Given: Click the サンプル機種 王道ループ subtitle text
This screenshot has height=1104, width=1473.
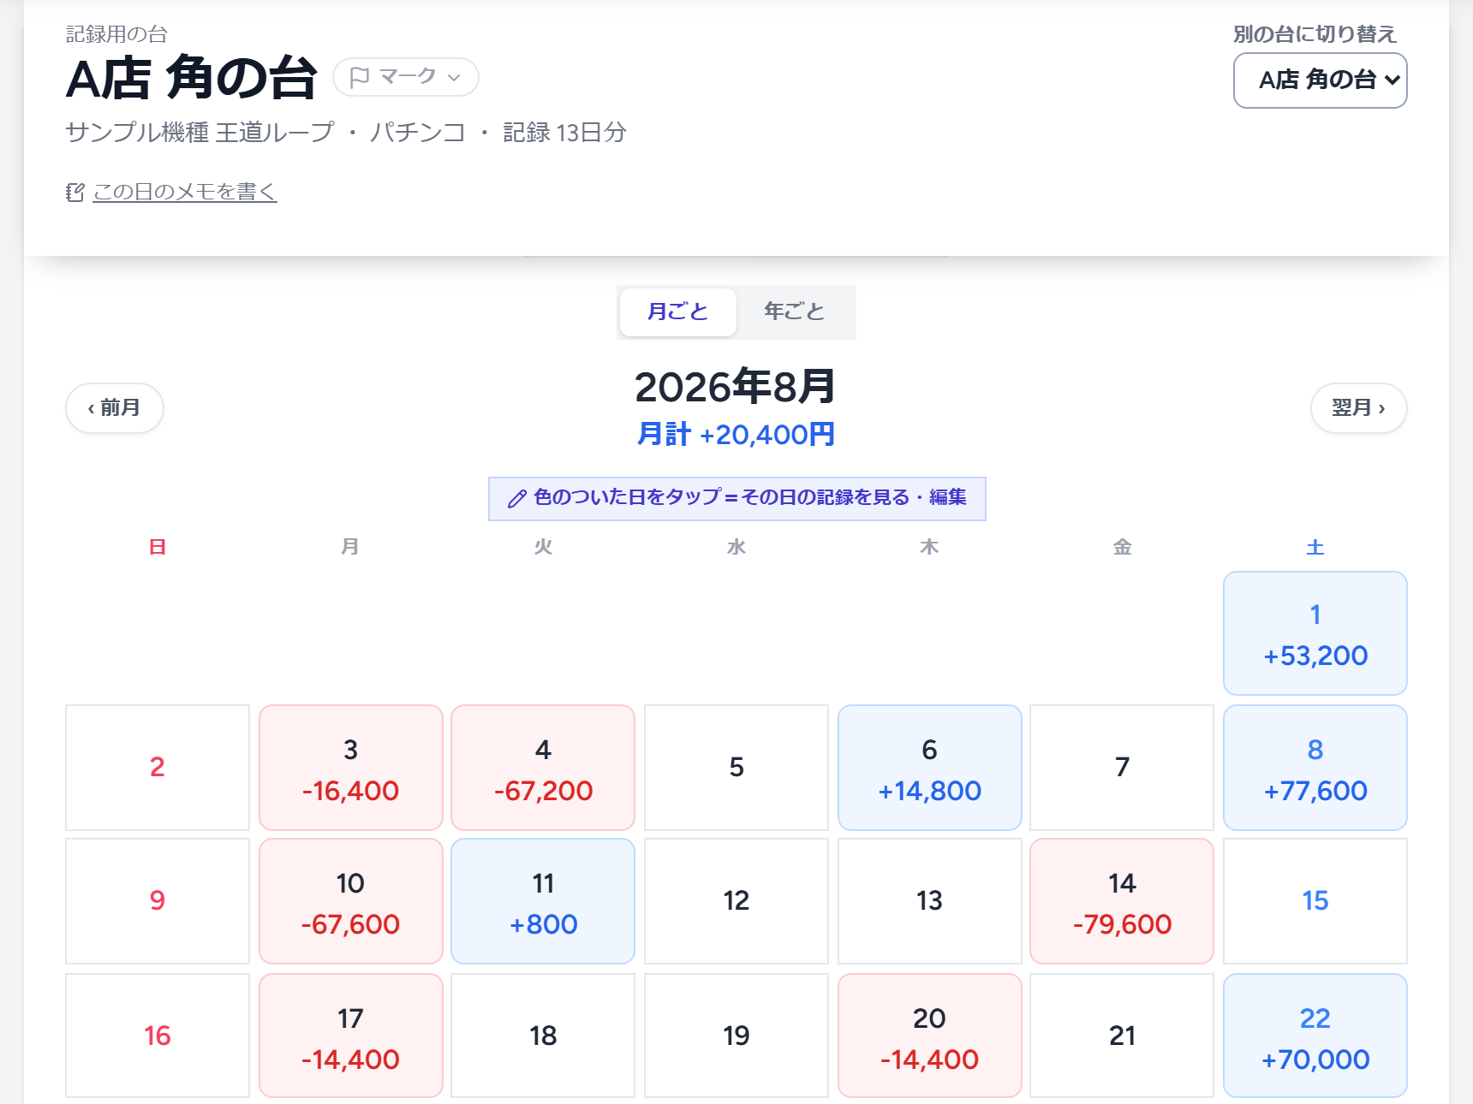Looking at the screenshot, I should click(200, 133).
